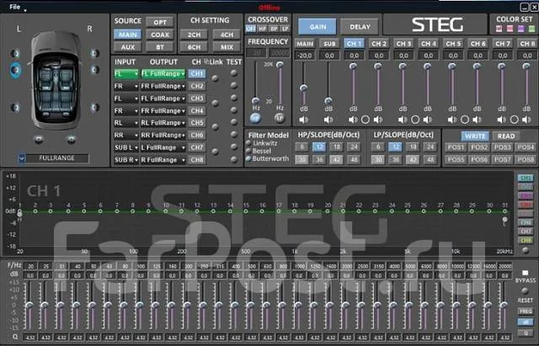Mute CH 5 via its speaker icon
539x346 pixels.
pos(452,120)
